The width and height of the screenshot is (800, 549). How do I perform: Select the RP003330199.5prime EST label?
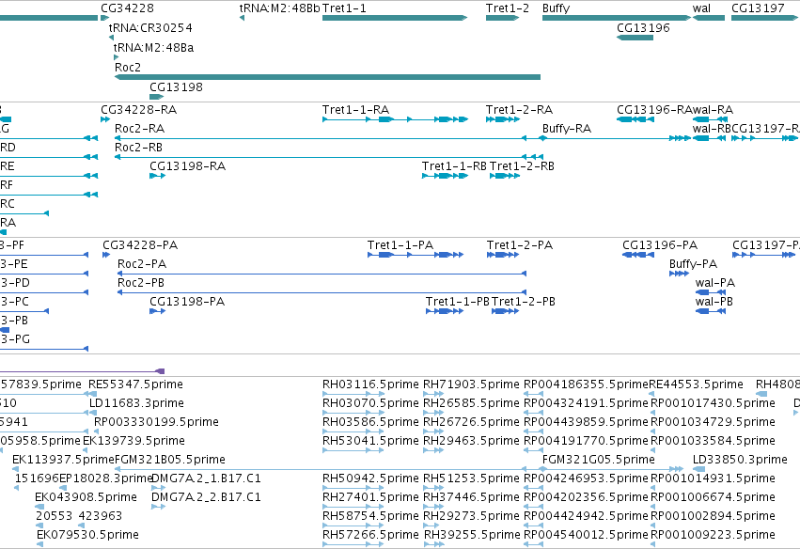point(156,422)
